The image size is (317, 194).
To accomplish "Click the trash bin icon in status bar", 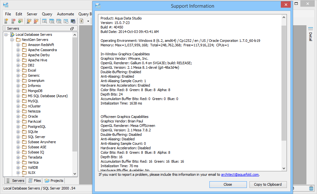I will tap(311, 188).
